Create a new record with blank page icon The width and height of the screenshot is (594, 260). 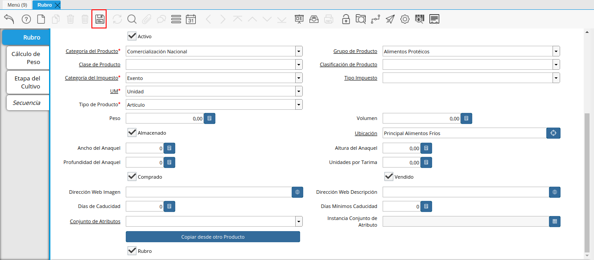tap(41, 19)
